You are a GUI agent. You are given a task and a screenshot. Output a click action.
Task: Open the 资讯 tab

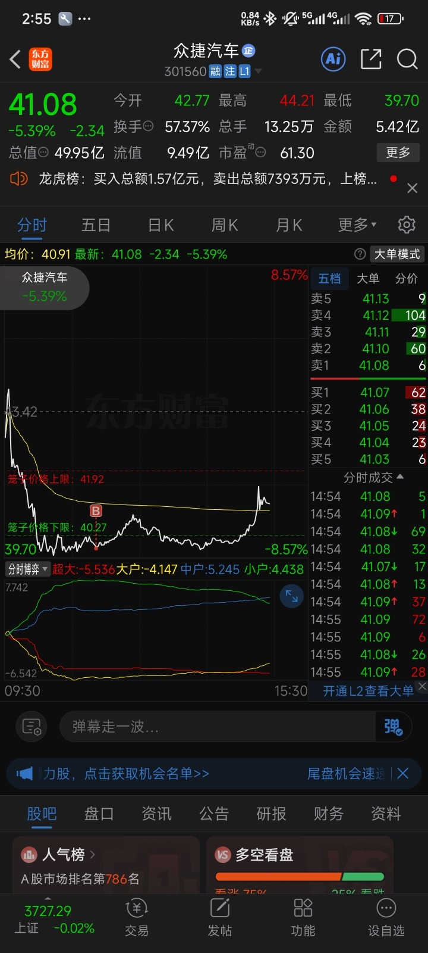click(156, 814)
